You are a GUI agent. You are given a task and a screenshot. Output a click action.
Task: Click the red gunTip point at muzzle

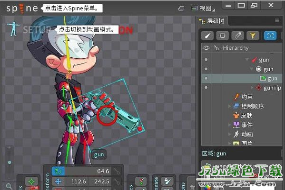pos(140,129)
